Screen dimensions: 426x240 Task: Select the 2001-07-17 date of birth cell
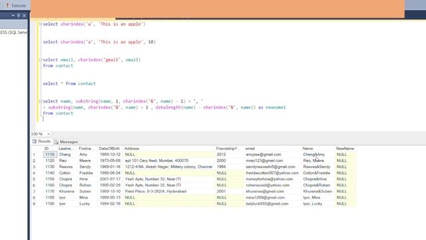point(110,179)
